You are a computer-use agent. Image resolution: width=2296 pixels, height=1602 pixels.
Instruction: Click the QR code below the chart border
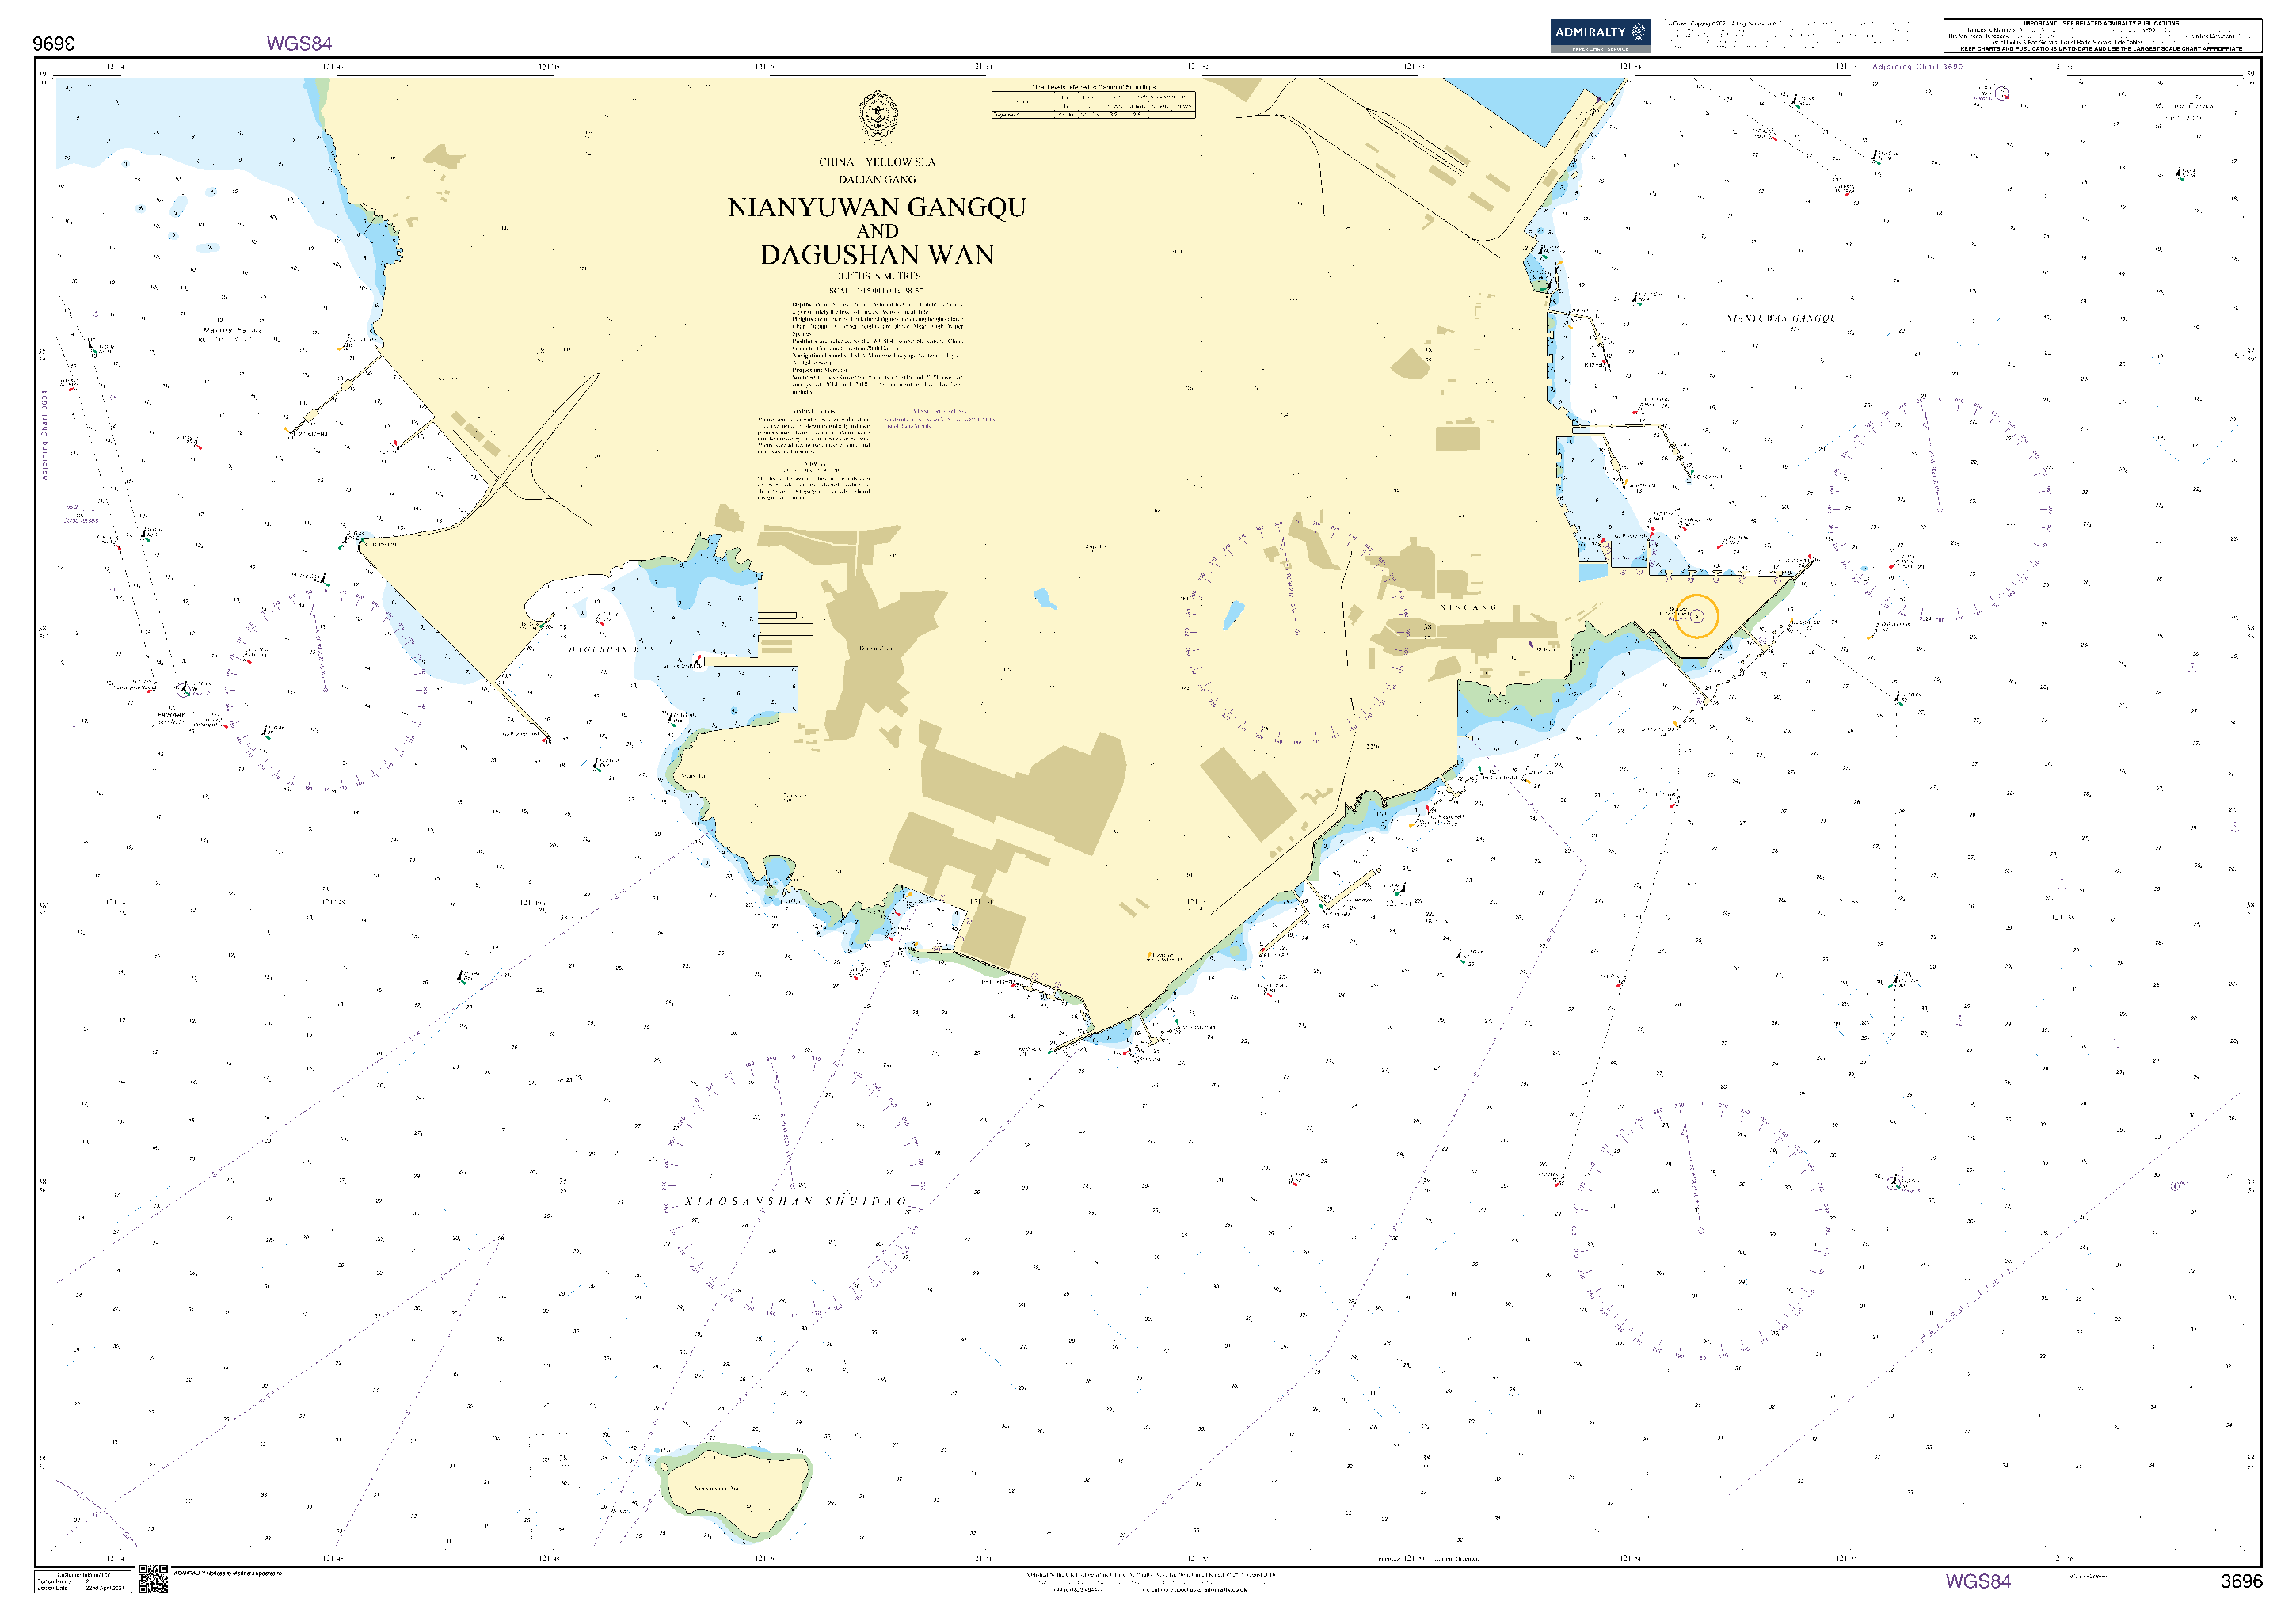point(153,1579)
